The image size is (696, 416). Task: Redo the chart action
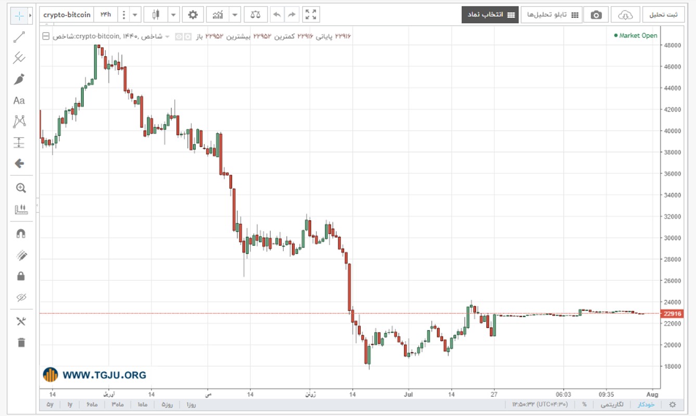click(x=292, y=15)
